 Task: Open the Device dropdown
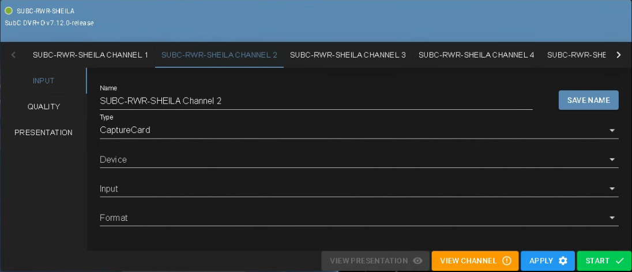point(358,159)
